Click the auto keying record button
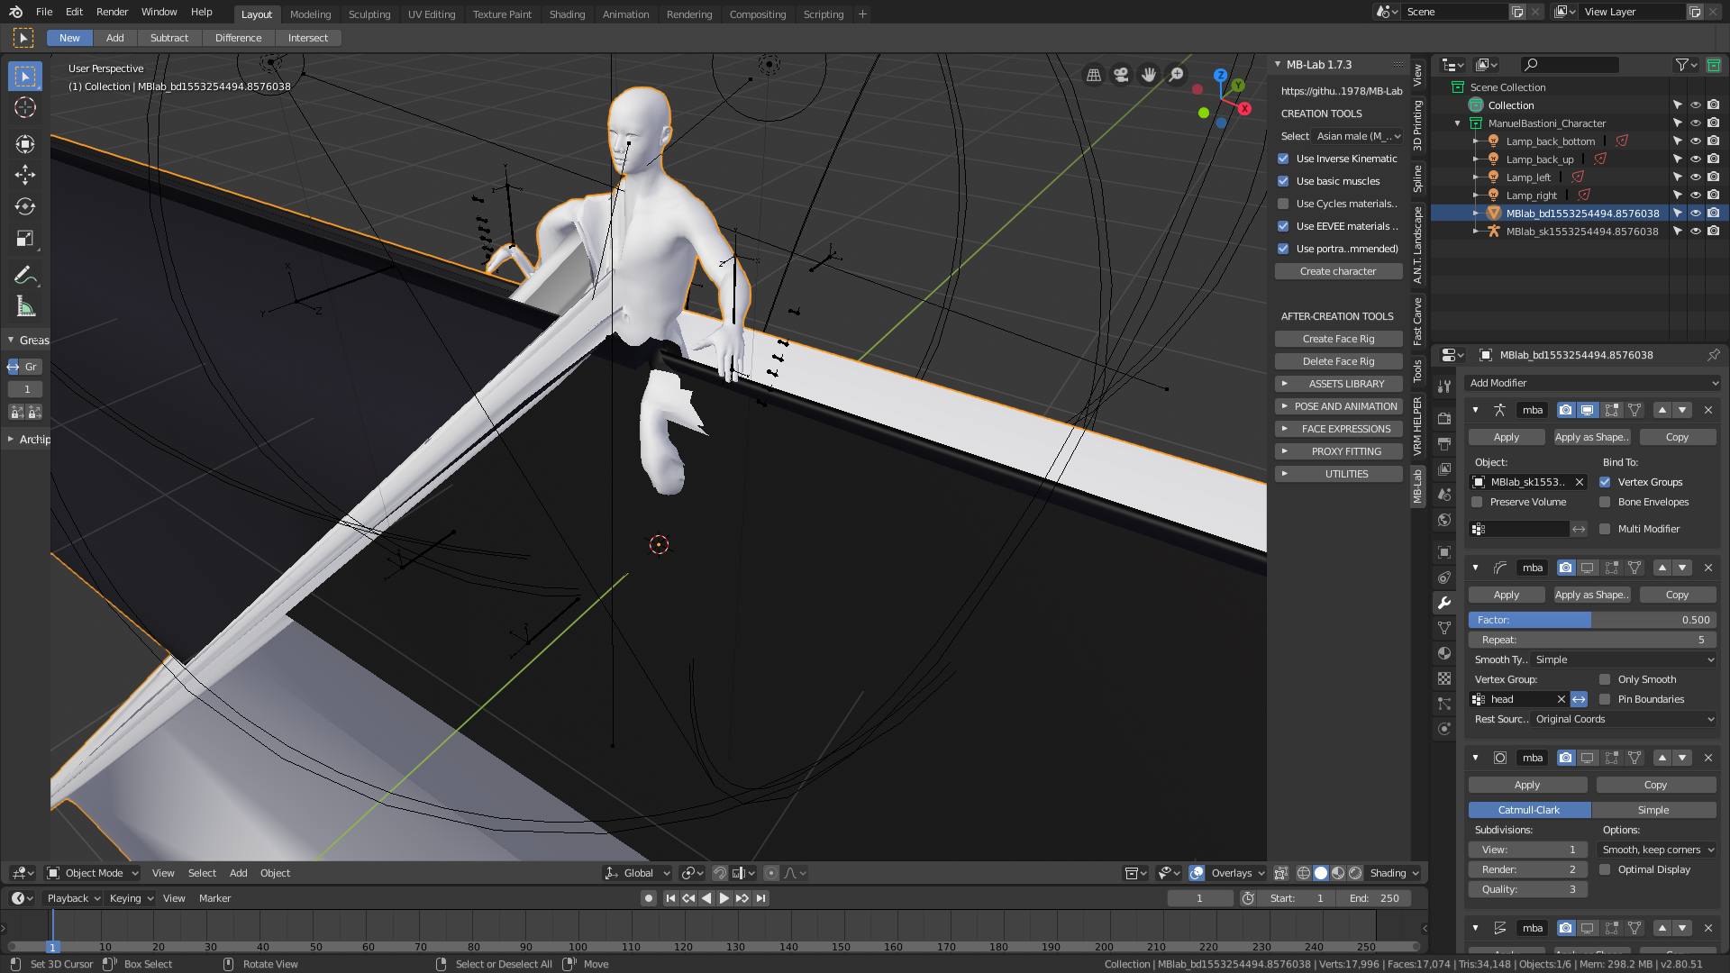 point(648,898)
